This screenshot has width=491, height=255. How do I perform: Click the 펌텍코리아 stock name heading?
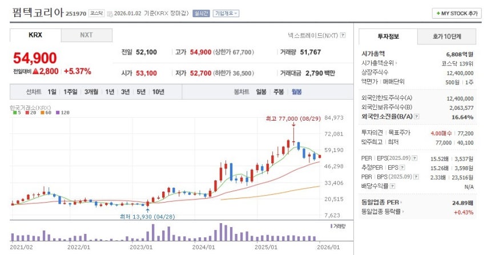(38, 13)
